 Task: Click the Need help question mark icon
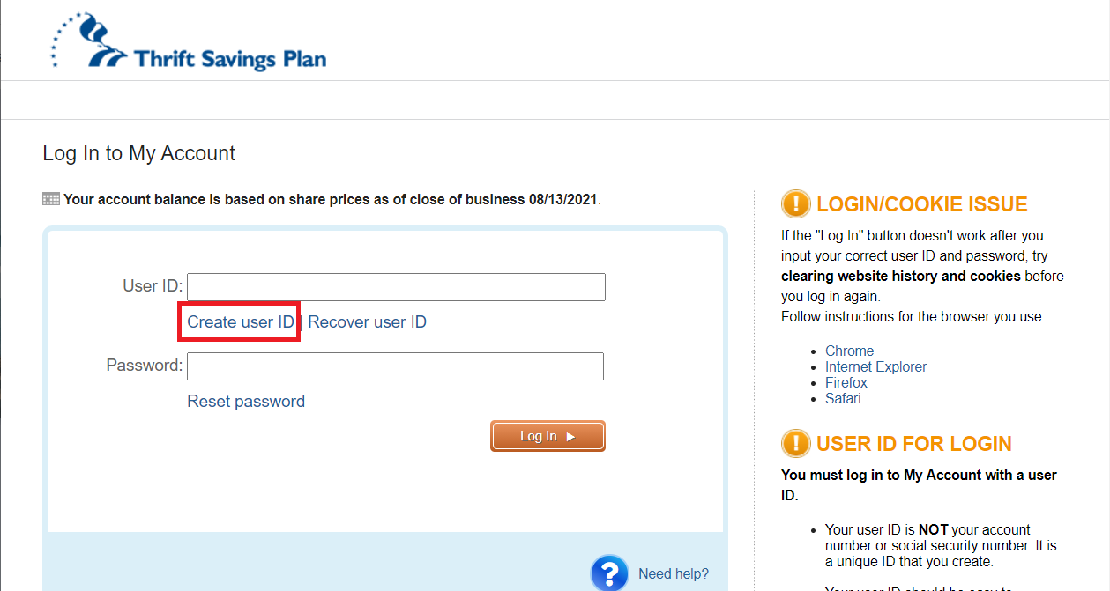tap(610, 573)
